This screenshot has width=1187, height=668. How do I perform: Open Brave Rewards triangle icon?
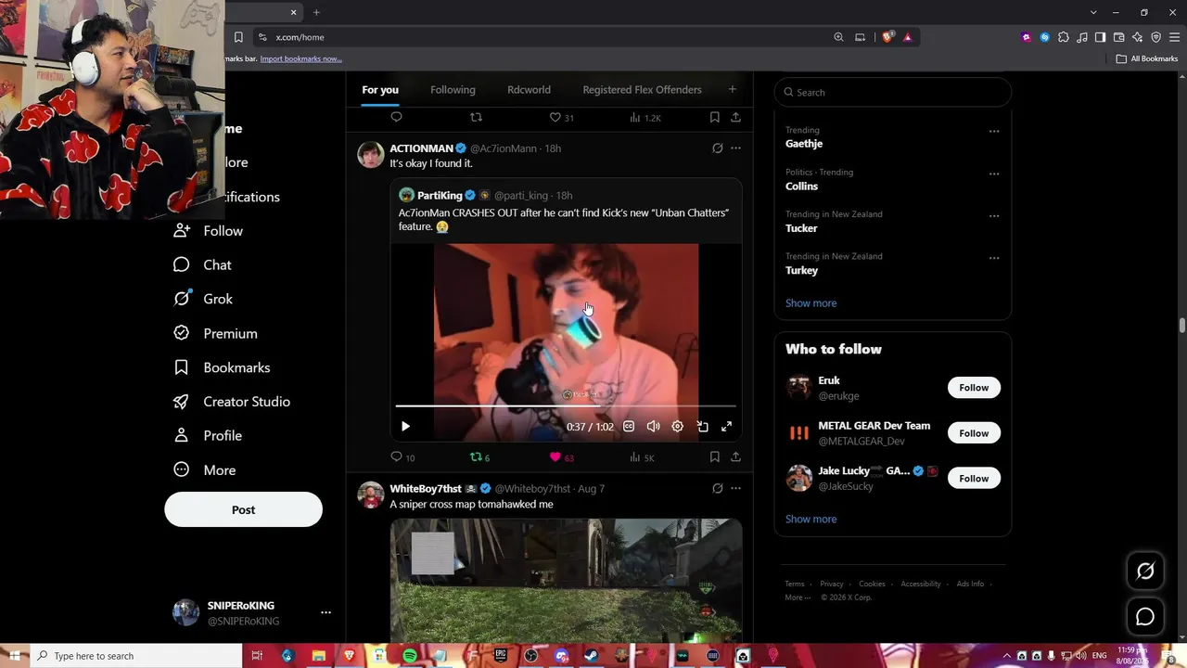click(907, 37)
